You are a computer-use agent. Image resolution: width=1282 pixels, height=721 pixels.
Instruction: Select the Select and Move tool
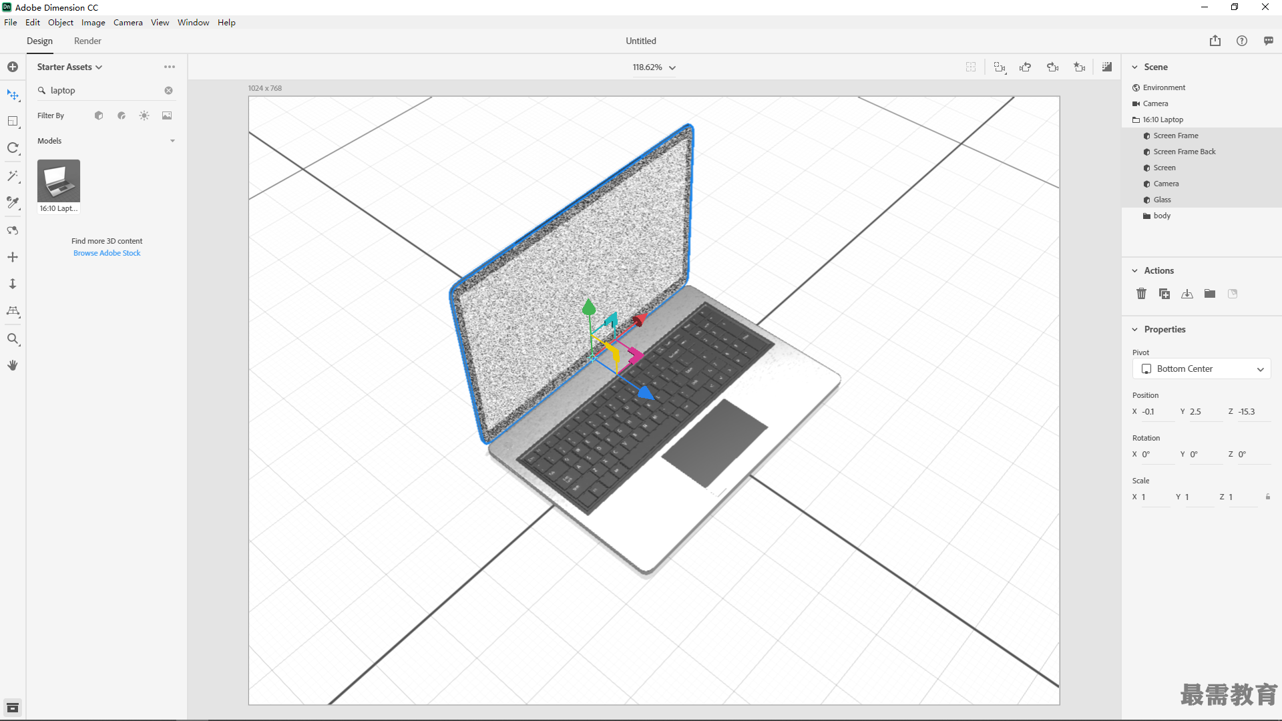coord(13,95)
